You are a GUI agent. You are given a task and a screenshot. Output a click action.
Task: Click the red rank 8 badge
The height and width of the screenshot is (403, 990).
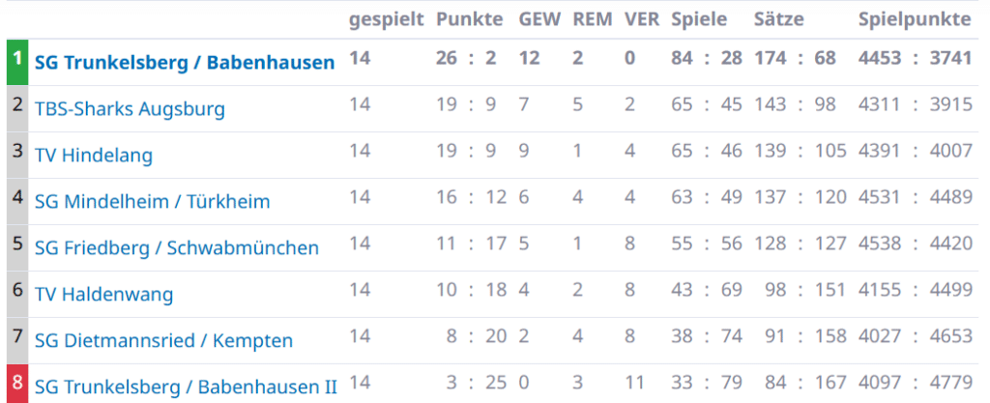coord(16,383)
